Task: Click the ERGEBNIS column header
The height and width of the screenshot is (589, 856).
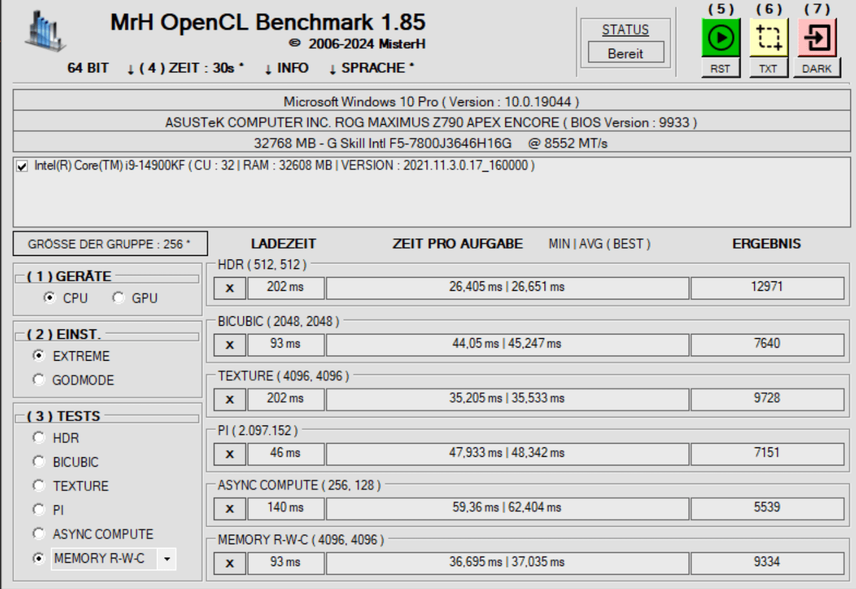Action: [x=767, y=244]
